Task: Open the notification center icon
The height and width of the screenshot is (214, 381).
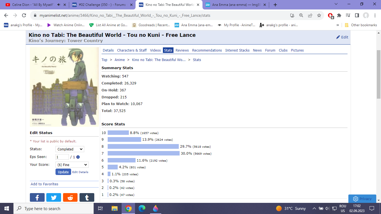Action: pyautogui.click(x=372, y=208)
